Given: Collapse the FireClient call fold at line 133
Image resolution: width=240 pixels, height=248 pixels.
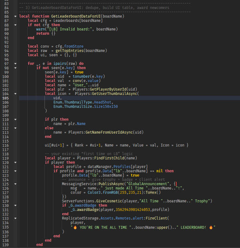Looking at the screenshot, I should (x=15, y=218).
